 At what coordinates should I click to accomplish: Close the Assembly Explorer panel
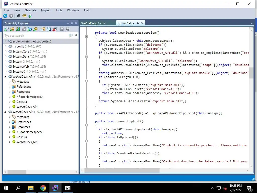coord(76,23)
